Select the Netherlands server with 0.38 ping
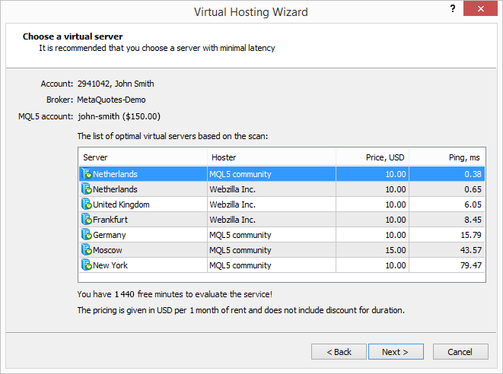The height and width of the screenshot is (374, 503). click(282, 174)
